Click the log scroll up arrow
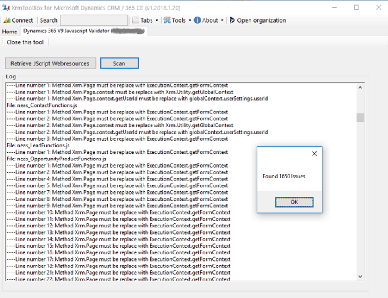Screen dimensions: 388x298 tap(360, 88)
